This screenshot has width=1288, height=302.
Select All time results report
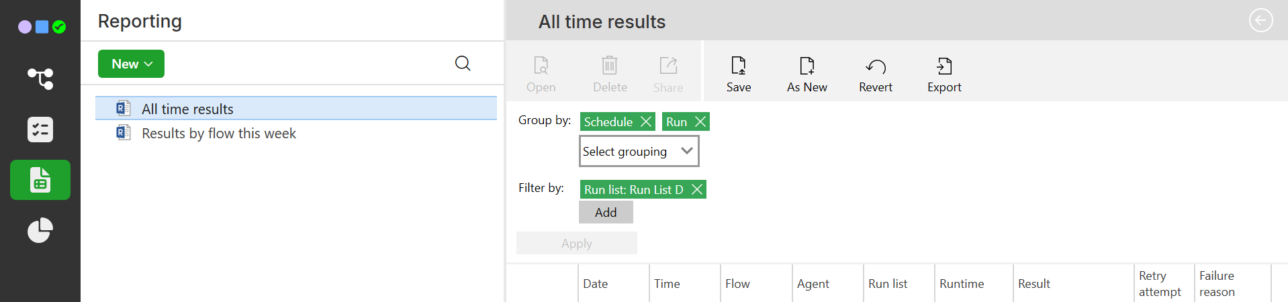pyautogui.click(x=187, y=109)
